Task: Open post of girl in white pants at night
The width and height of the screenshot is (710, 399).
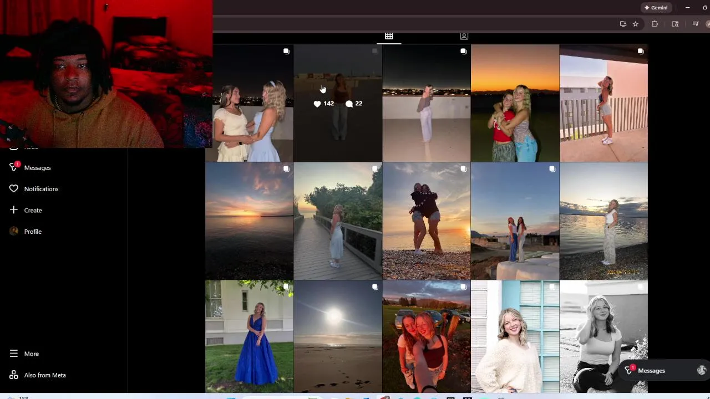Action: pyautogui.click(x=426, y=103)
